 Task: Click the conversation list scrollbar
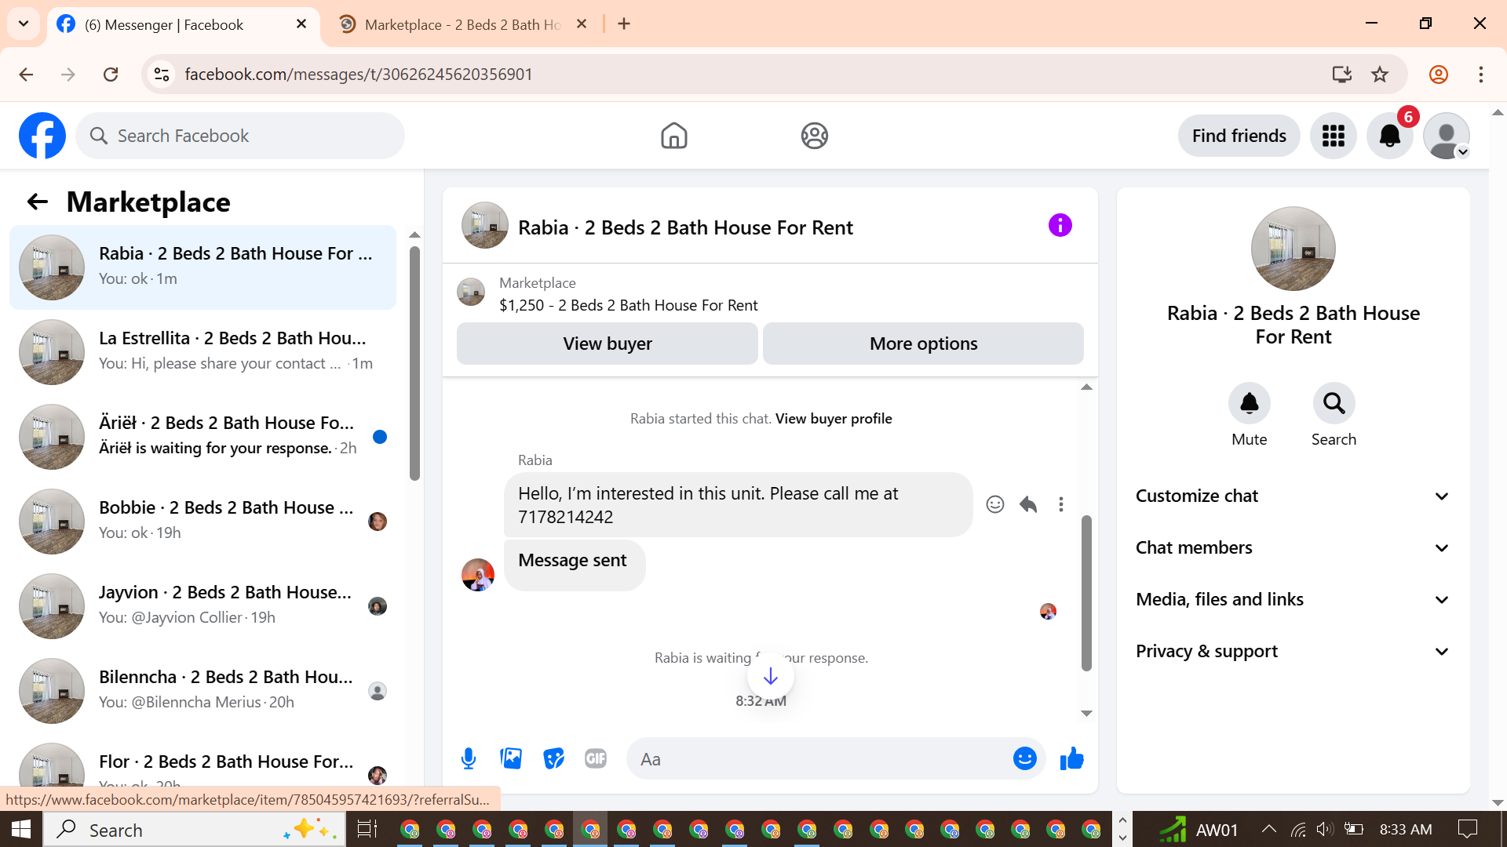pyautogui.click(x=414, y=363)
